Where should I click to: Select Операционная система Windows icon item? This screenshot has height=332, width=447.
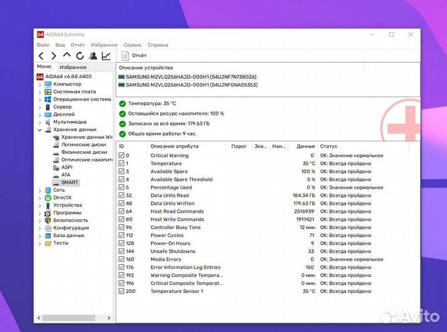(78, 99)
